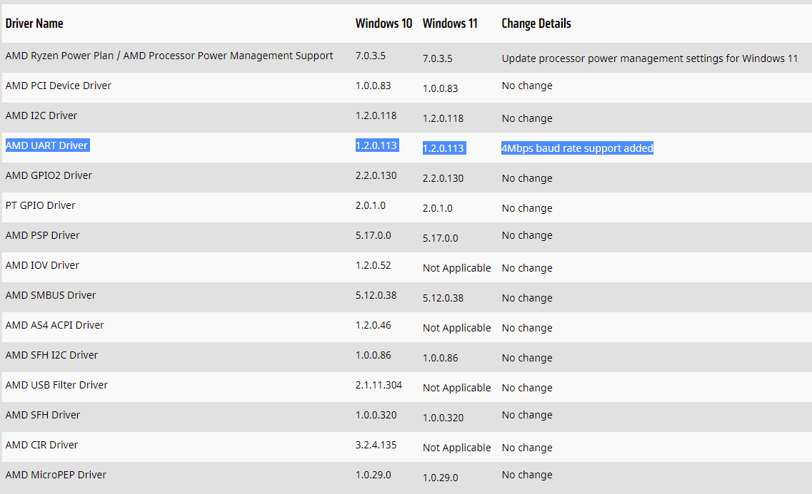Click Not Applicable in AS4 ACPI row
Image resolution: width=812 pixels, height=494 pixels.
click(x=457, y=328)
